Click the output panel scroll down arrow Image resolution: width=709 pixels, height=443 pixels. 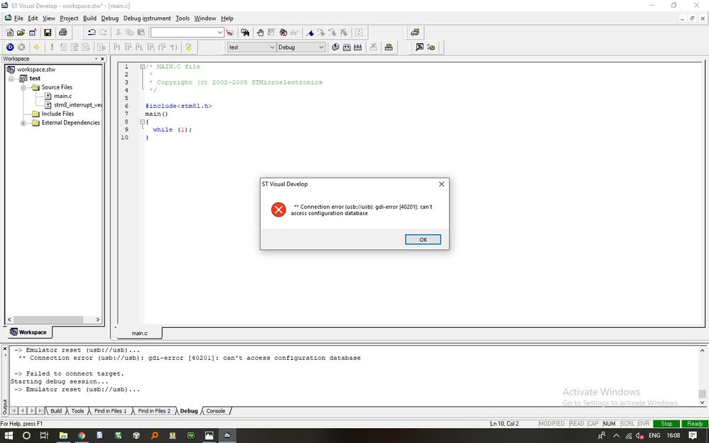[702, 403]
